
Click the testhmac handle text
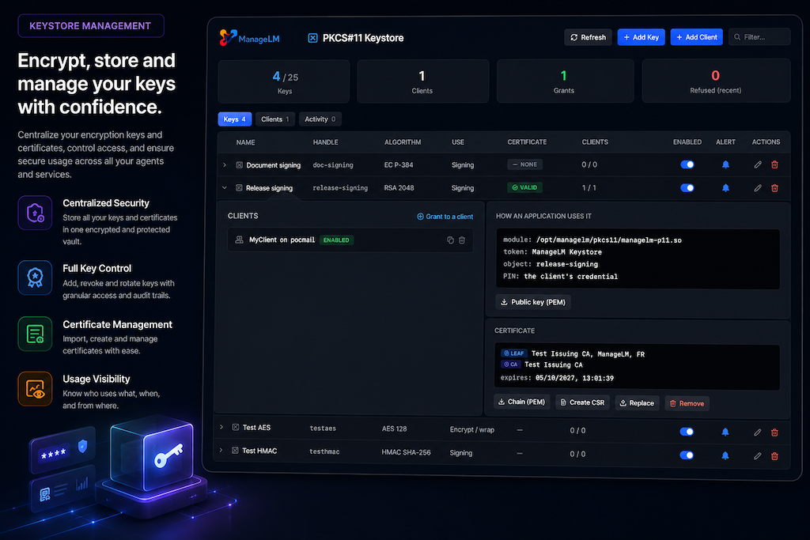click(x=324, y=451)
